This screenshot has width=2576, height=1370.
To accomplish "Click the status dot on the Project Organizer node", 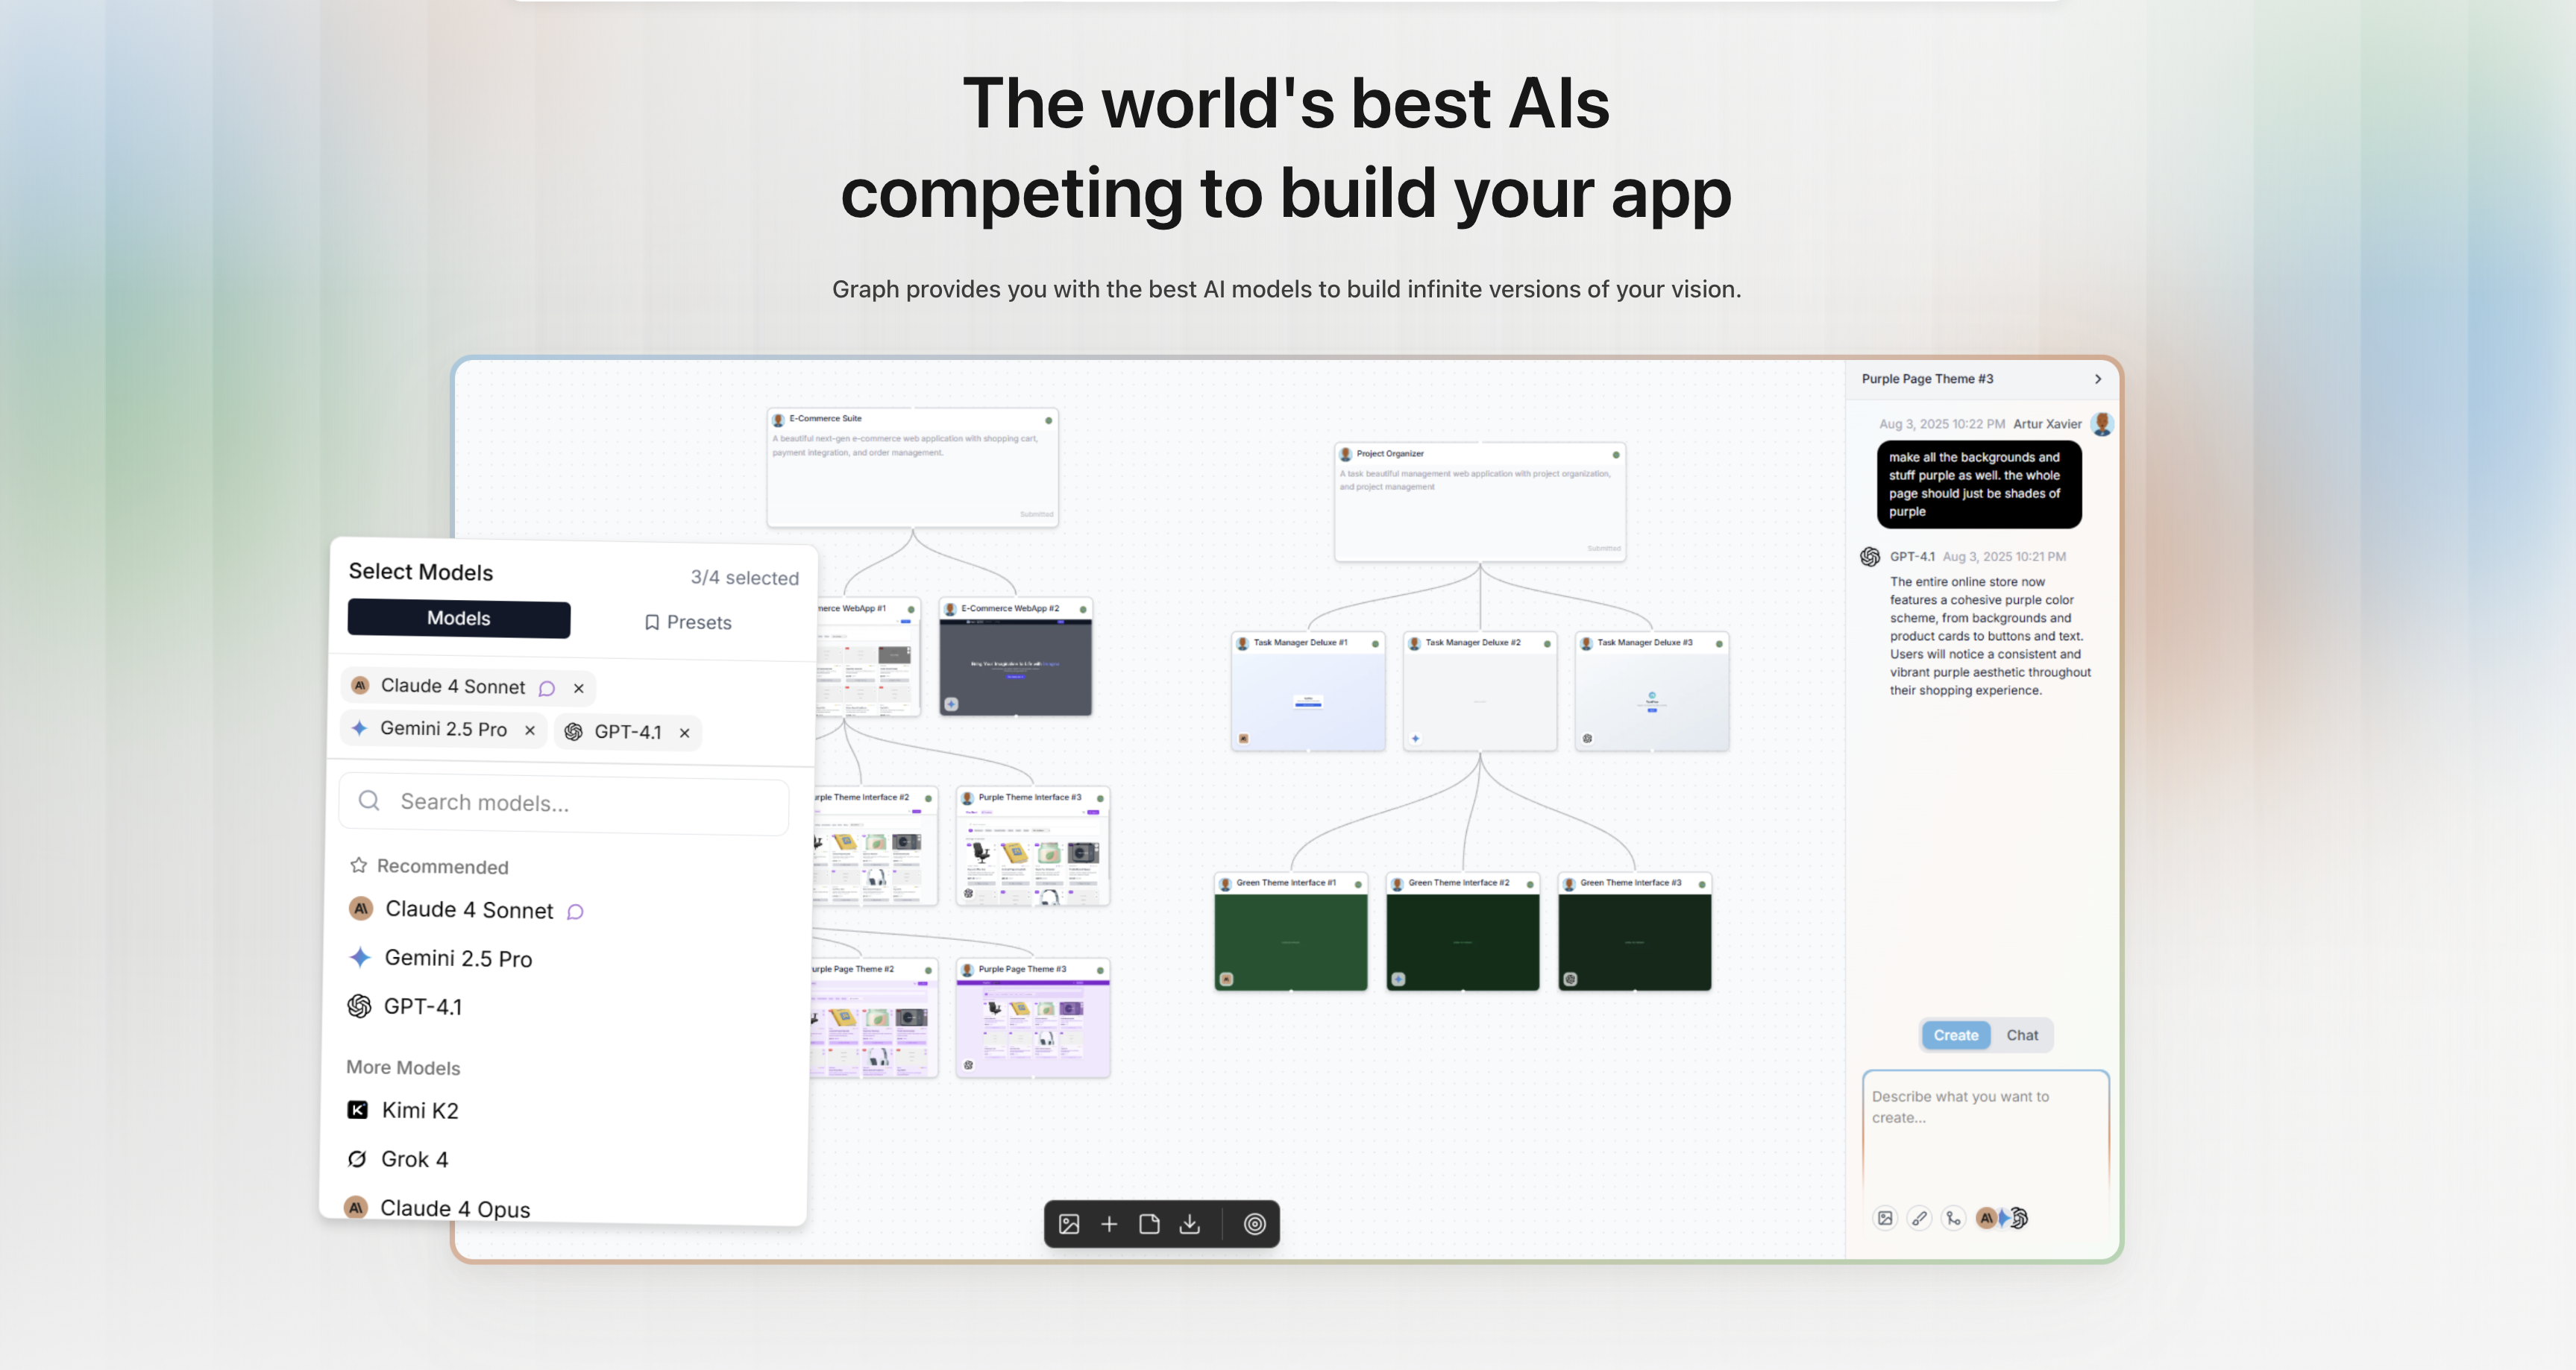I will (1615, 455).
